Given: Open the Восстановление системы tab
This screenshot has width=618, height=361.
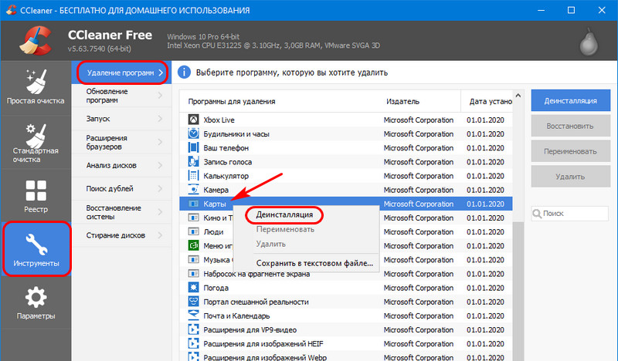Looking at the screenshot, I should (x=122, y=212).
